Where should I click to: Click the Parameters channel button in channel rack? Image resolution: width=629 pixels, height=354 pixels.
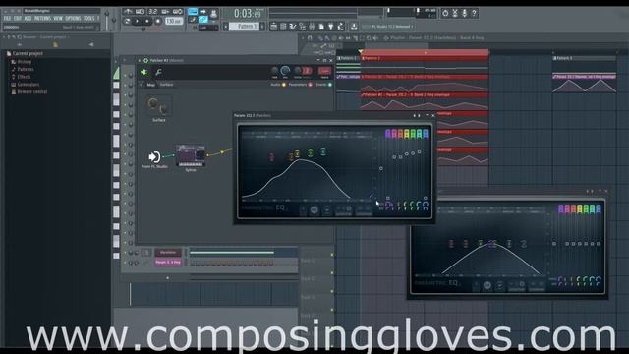[168, 253]
